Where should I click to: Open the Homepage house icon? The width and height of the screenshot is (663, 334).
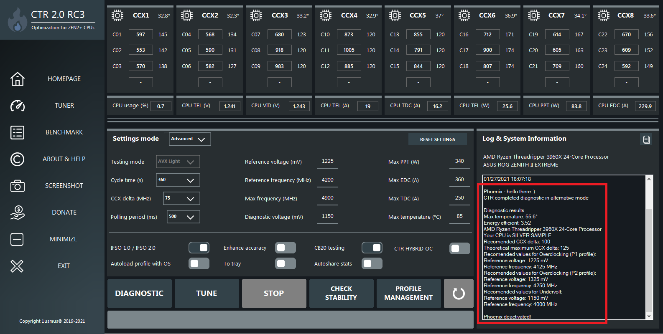(x=17, y=79)
